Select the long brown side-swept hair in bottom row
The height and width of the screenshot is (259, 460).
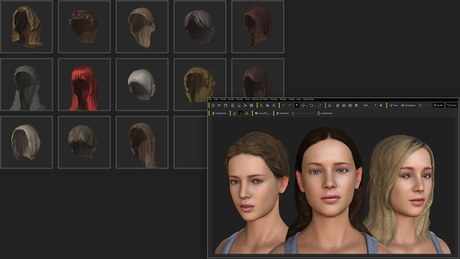pyautogui.click(x=142, y=142)
